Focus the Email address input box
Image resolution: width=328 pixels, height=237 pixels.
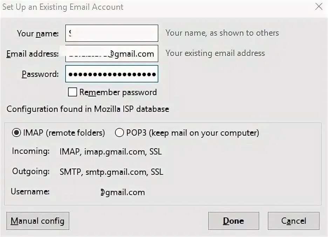[x=111, y=54]
